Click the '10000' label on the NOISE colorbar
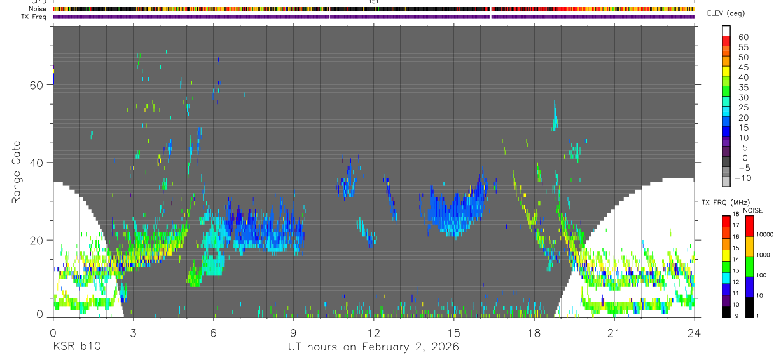The width and height of the screenshot is (781, 360). [764, 235]
